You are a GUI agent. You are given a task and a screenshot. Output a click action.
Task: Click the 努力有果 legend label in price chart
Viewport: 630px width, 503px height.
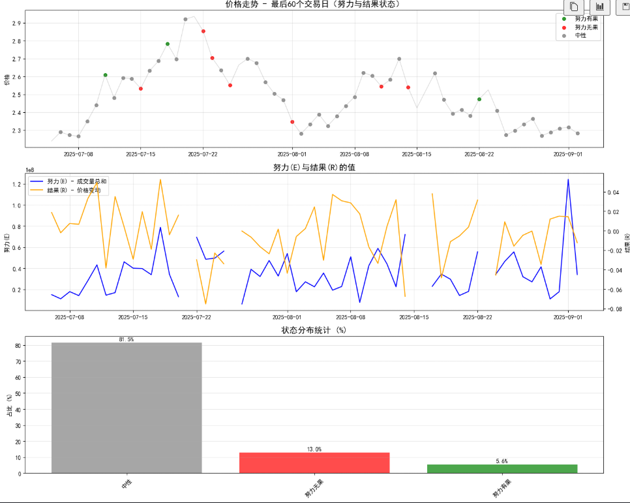coord(586,19)
